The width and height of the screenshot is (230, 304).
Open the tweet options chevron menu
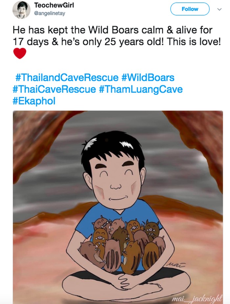(x=219, y=10)
